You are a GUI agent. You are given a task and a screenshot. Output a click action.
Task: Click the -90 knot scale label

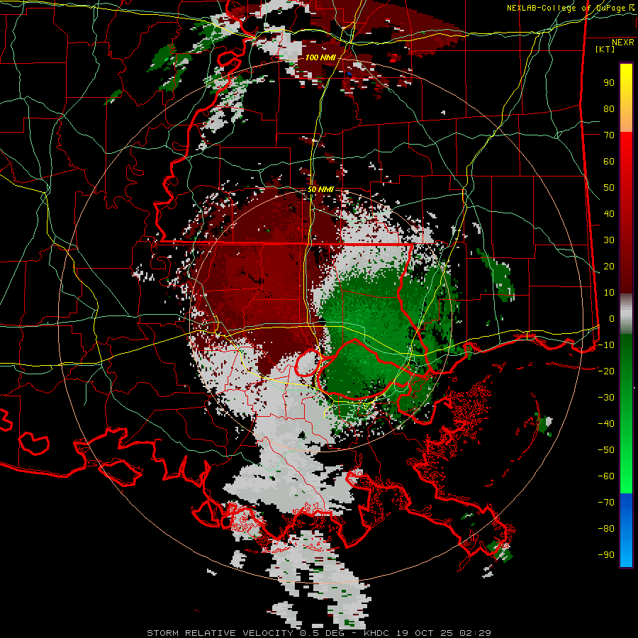point(606,555)
